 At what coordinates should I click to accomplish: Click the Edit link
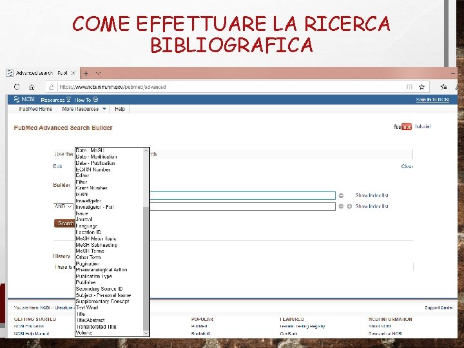[57, 166]
